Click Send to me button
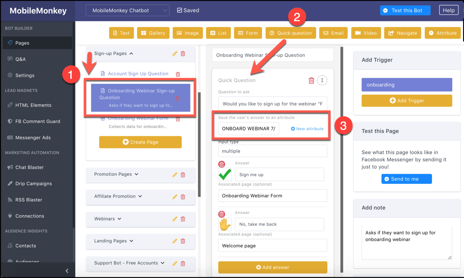 (407, 179)
